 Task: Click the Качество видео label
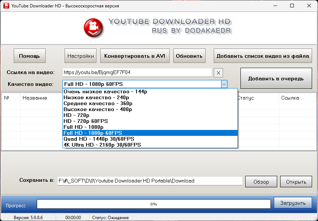31,84
